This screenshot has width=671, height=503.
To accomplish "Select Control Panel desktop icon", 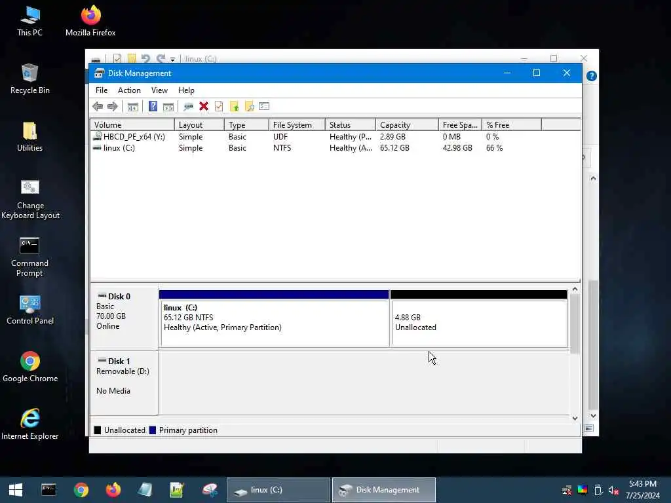I will [30, 310].
